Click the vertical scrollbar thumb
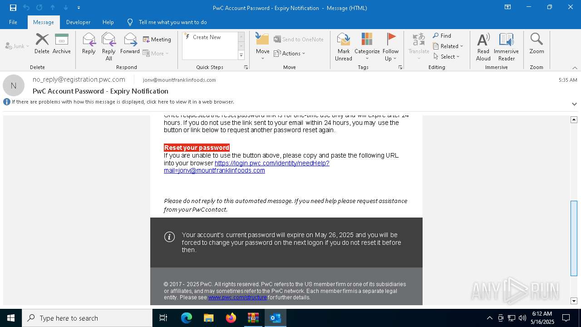 pyautogui.click(x=574, y=238)
